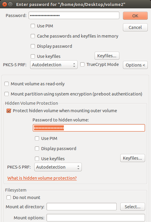
Task: Click the Cancel button
Action: point(135,27)
